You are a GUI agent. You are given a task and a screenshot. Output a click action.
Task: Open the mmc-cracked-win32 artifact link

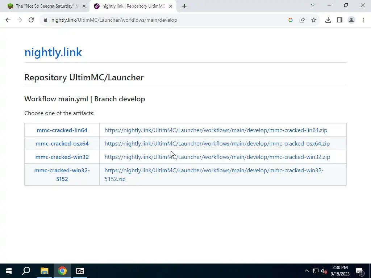click(x=62, y=157)
